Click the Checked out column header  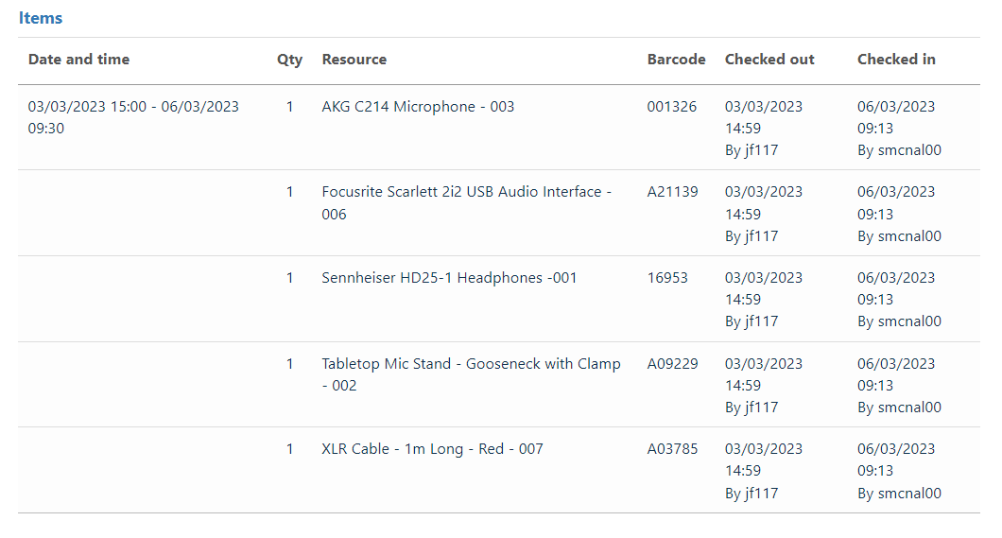(x=769, y=60)
